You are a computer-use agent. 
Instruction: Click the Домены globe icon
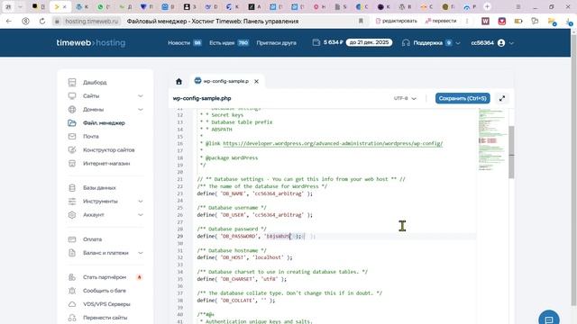click(72, 110)
